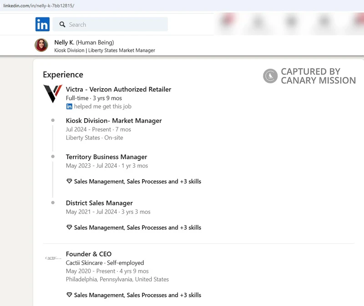Click the search magnifier icon
This screenshot has width=364, height=306.
pyautogui.click(x=62, y=25)
